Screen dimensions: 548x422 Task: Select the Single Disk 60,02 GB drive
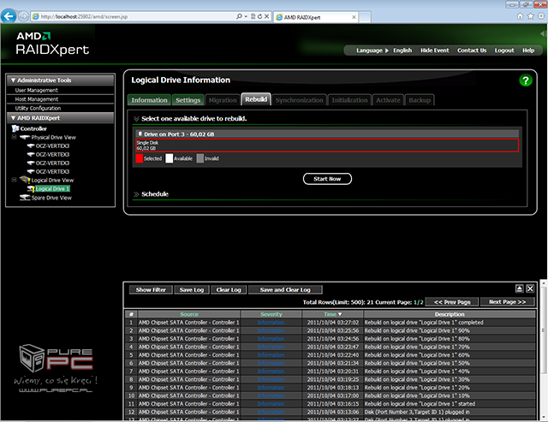tap(327, 146)
